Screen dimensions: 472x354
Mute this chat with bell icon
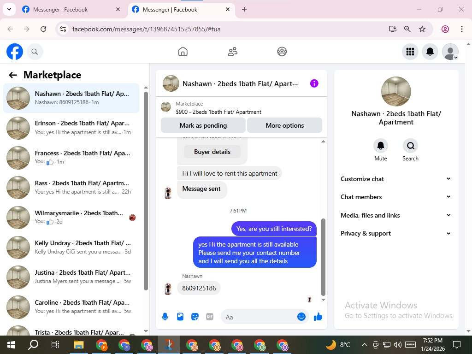380,146
